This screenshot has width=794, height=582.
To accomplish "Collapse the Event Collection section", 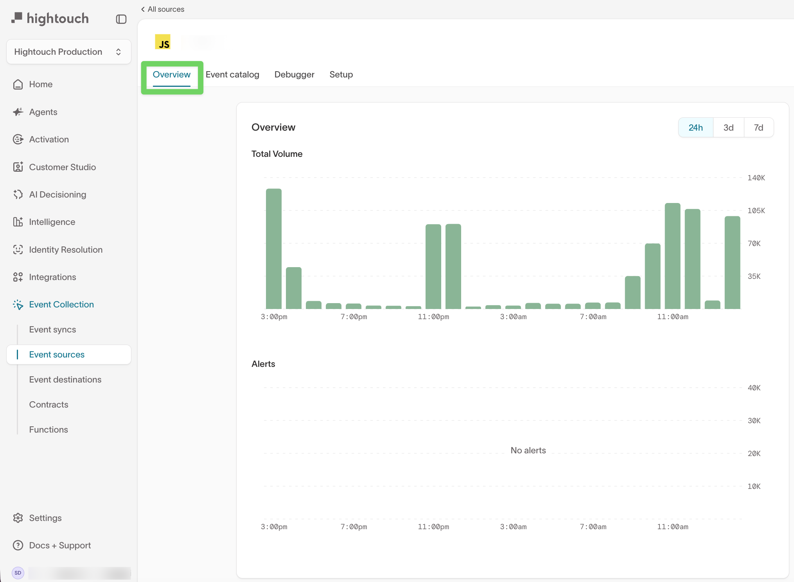I will click(61, 305).
